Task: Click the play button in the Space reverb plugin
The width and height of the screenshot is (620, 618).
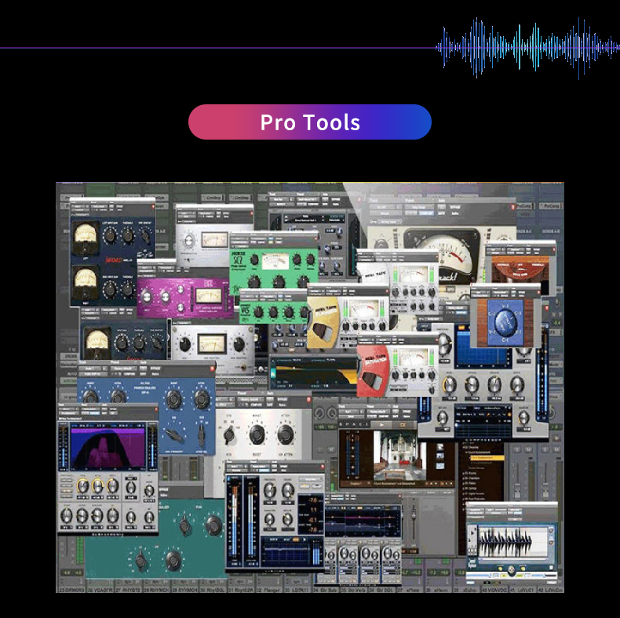Action: (381, 424)
